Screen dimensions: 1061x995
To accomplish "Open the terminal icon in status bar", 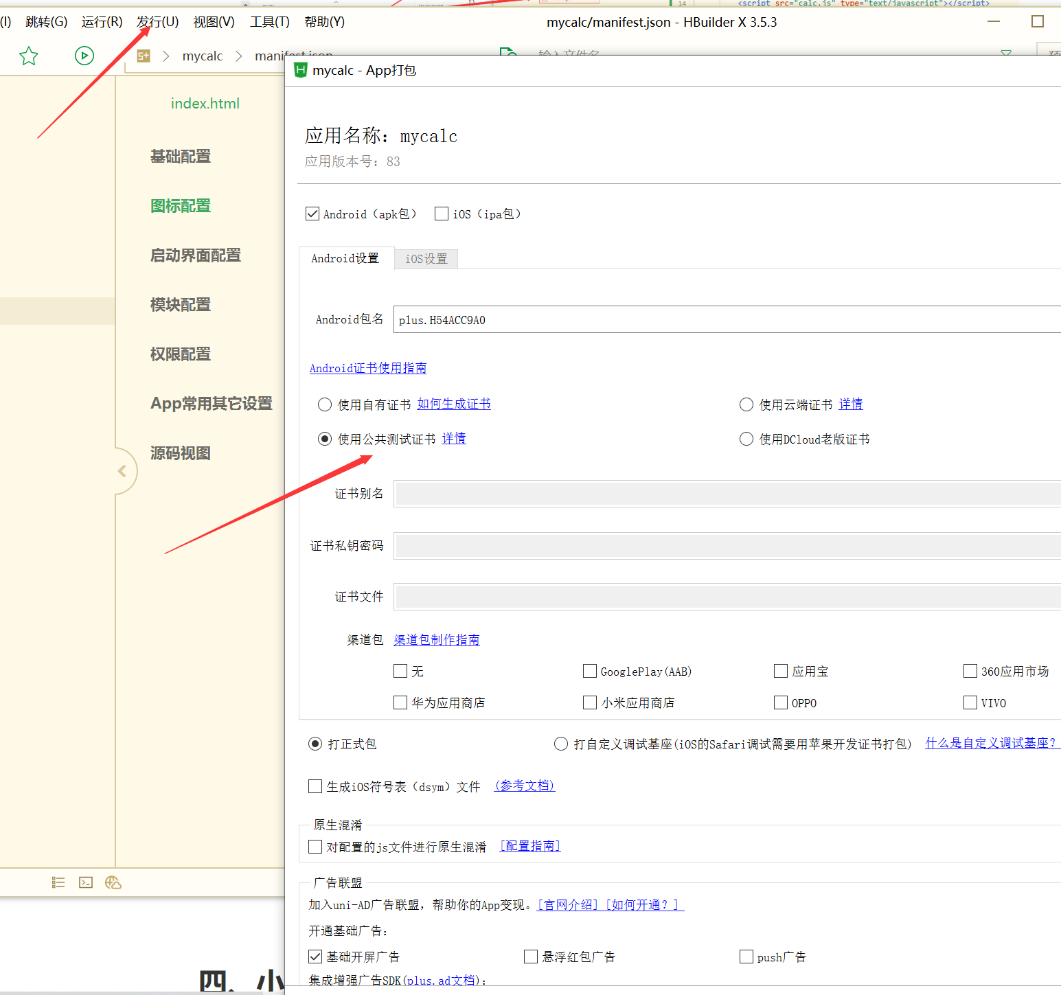I will pos(86,882).
